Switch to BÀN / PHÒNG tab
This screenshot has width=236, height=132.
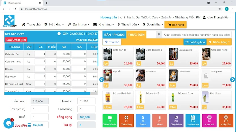coord(114,35)
